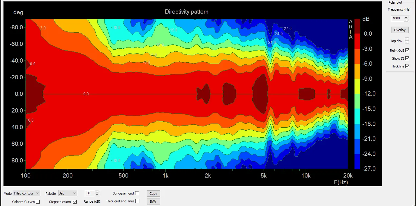Click the frequency input field showing 1000
Screen dimensions: 416x206
click(x=397, y=18)
